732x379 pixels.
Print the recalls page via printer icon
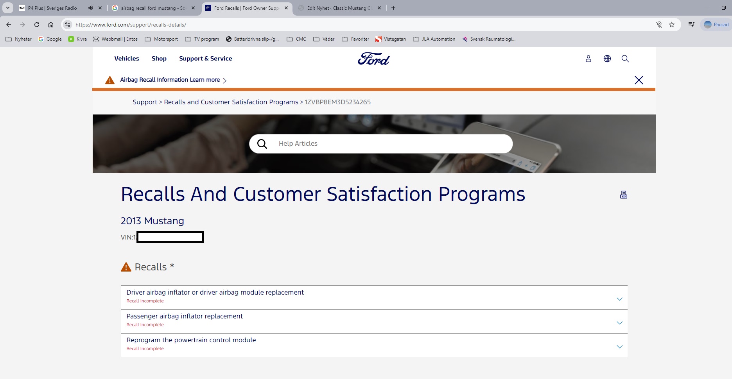point(624,195)
